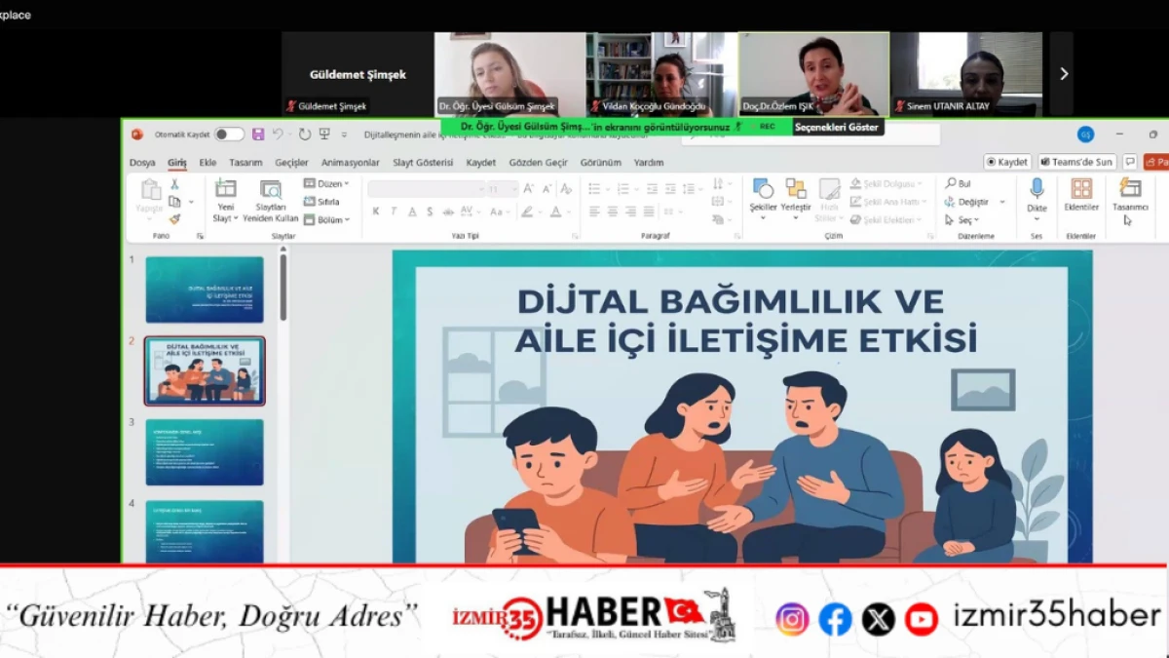Click the Teams'de Sun button

coord(1076,162)
